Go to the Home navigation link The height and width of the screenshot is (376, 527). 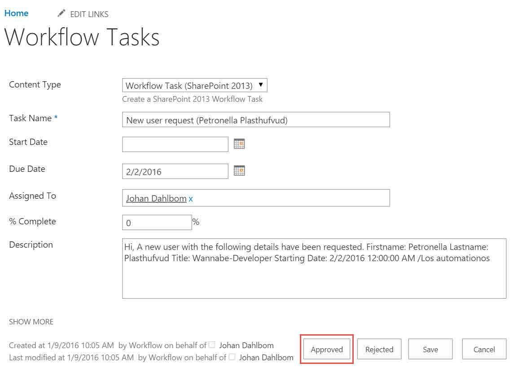click(x=17, y=13)
